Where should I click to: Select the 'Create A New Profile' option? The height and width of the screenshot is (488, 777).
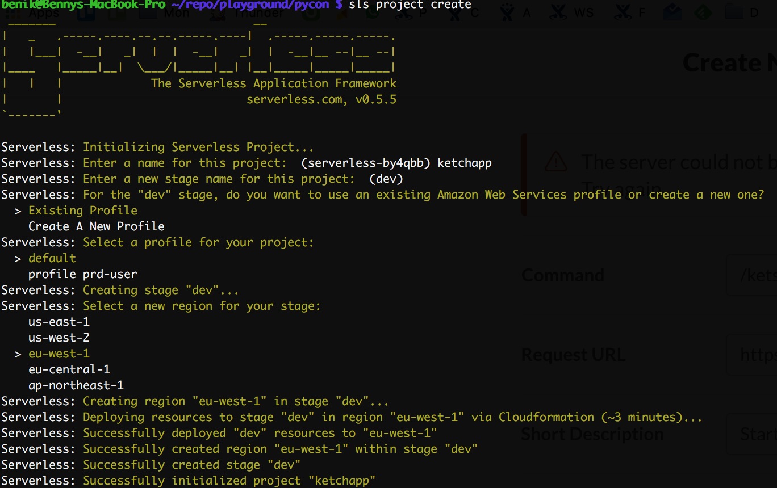pos(97,226)
